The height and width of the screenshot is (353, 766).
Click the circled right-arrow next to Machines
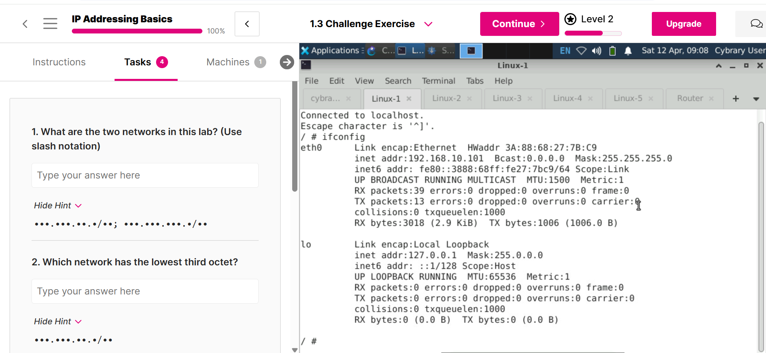click(287, 62)
